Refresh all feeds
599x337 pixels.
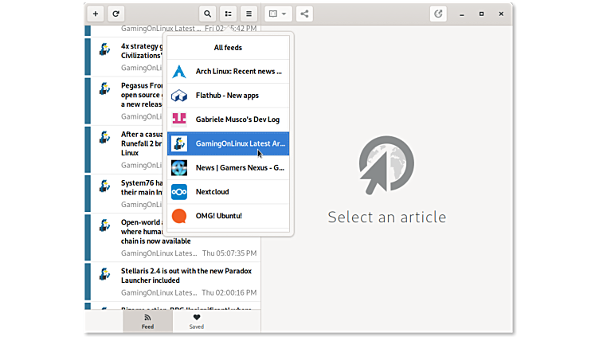click(116, 14)
